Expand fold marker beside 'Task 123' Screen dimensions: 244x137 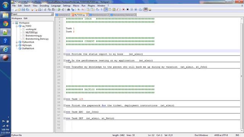(x=64, y=99)
